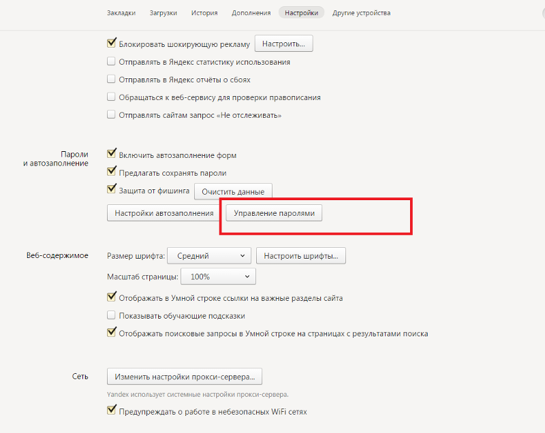
Task: Open the Масштаб страницы 100% dropdown
Action: pyautogui.click(x=218, y=277)
